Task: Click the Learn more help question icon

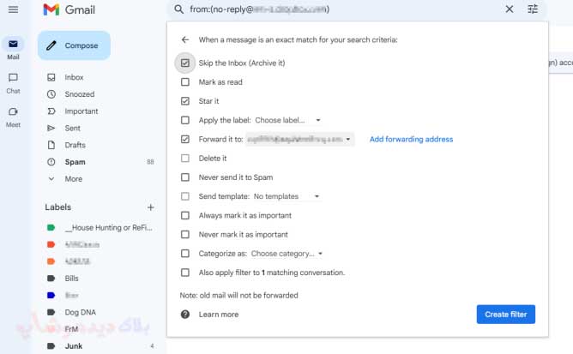Action: coord(185,315)
